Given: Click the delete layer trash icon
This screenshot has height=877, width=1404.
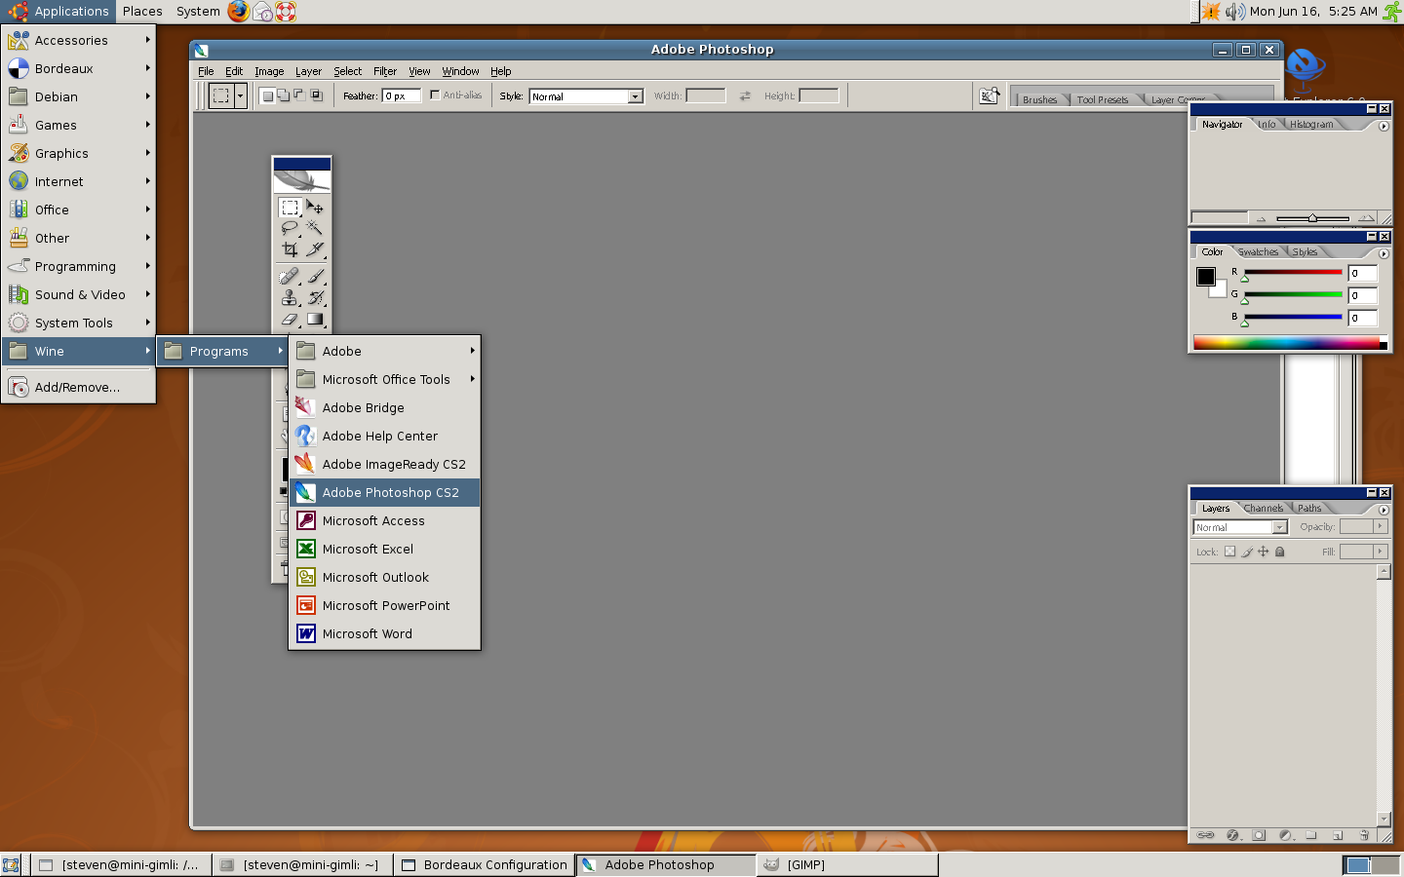Looking at the screenshot, I should (x=1364, y=835).
